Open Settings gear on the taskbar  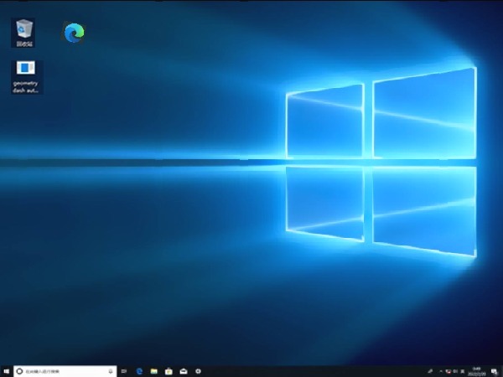[x=198, y=371]
